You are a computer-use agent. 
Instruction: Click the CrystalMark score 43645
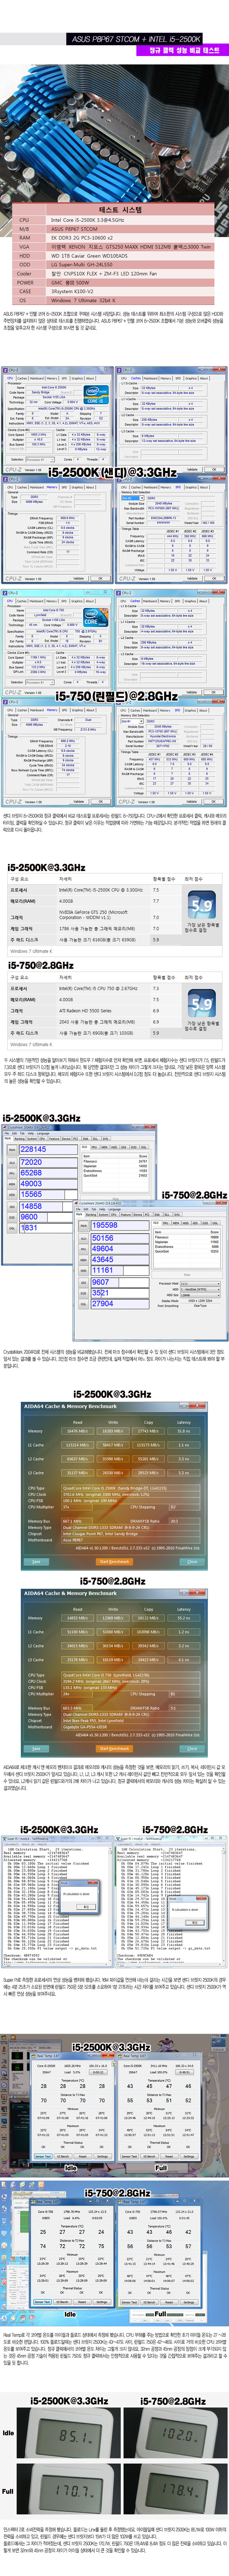click(x=103, y=1260)
